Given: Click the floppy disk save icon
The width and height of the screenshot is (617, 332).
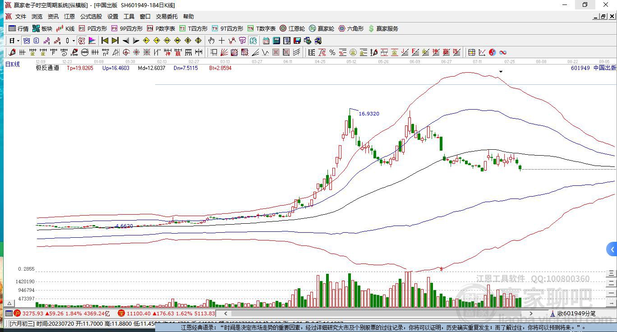Looking at the screenshot, I should [297, 41].
